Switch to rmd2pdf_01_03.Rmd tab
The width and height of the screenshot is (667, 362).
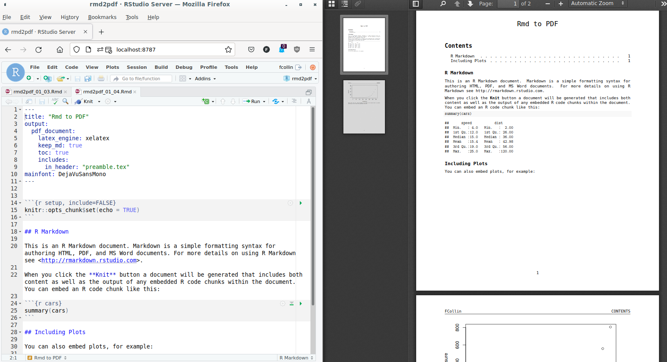click(38, 92)
